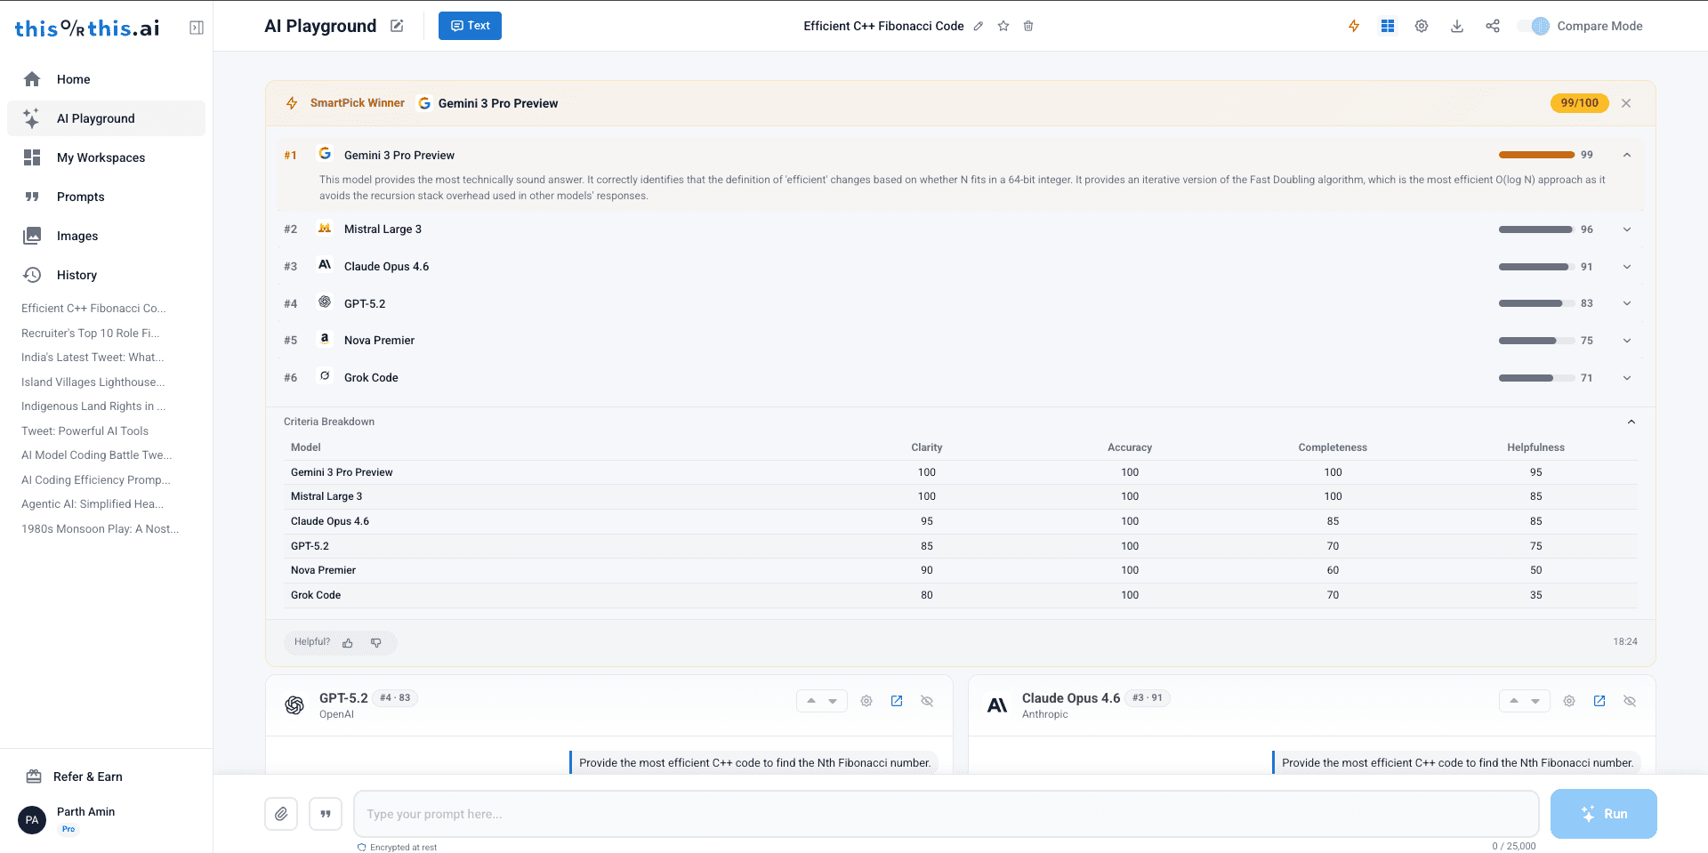Hide the Claude Opus 4.6 response panel

click(x=1630, y=701)
